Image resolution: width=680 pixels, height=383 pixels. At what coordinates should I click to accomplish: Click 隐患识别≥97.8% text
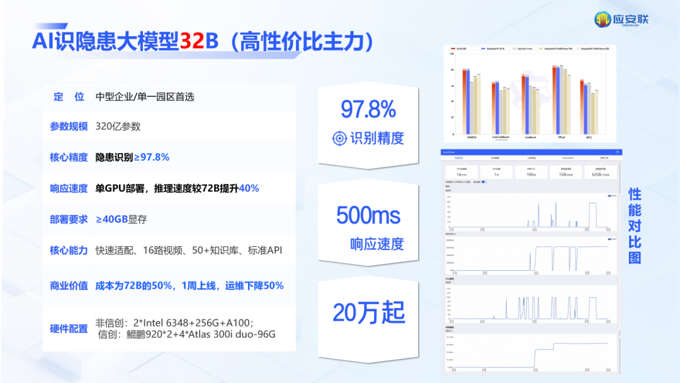[x=132, y=157]
